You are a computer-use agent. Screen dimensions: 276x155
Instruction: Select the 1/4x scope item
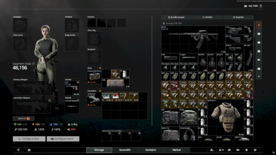coord(235,30)
